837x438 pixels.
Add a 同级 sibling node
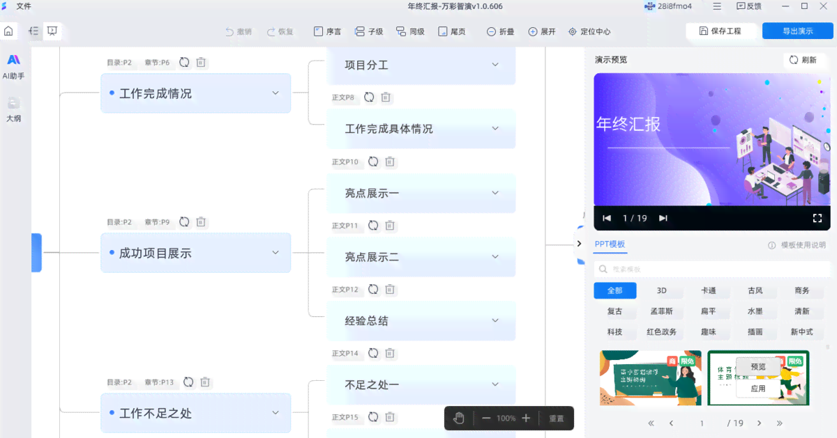410,31
